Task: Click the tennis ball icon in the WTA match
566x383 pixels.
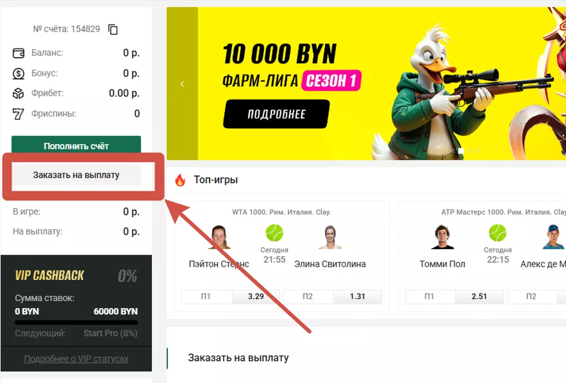Action: (x=274, y=233)
